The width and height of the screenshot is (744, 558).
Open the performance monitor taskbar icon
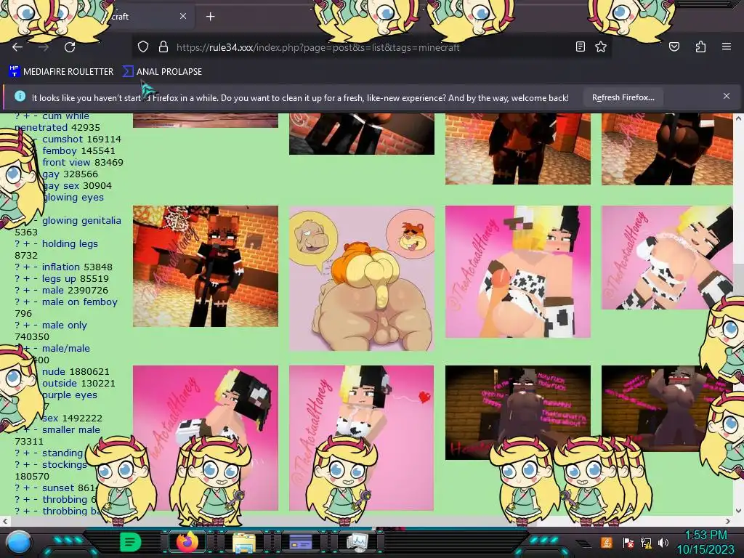tap(357, 542)
